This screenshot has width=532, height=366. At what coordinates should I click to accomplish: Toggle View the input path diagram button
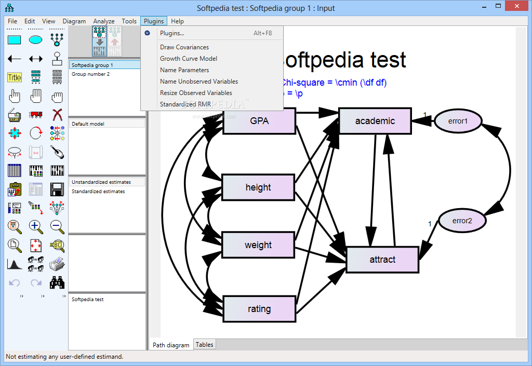99,41
